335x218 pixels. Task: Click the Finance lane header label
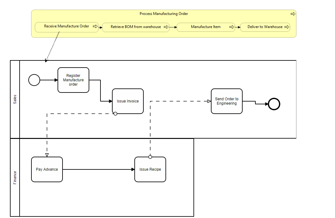click(15, 178)
